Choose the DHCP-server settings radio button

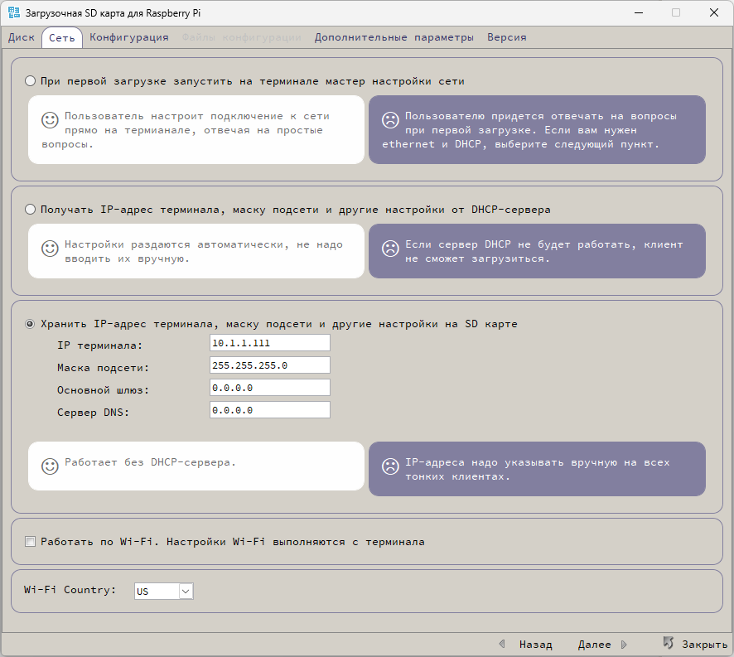(x=30, y=210)
